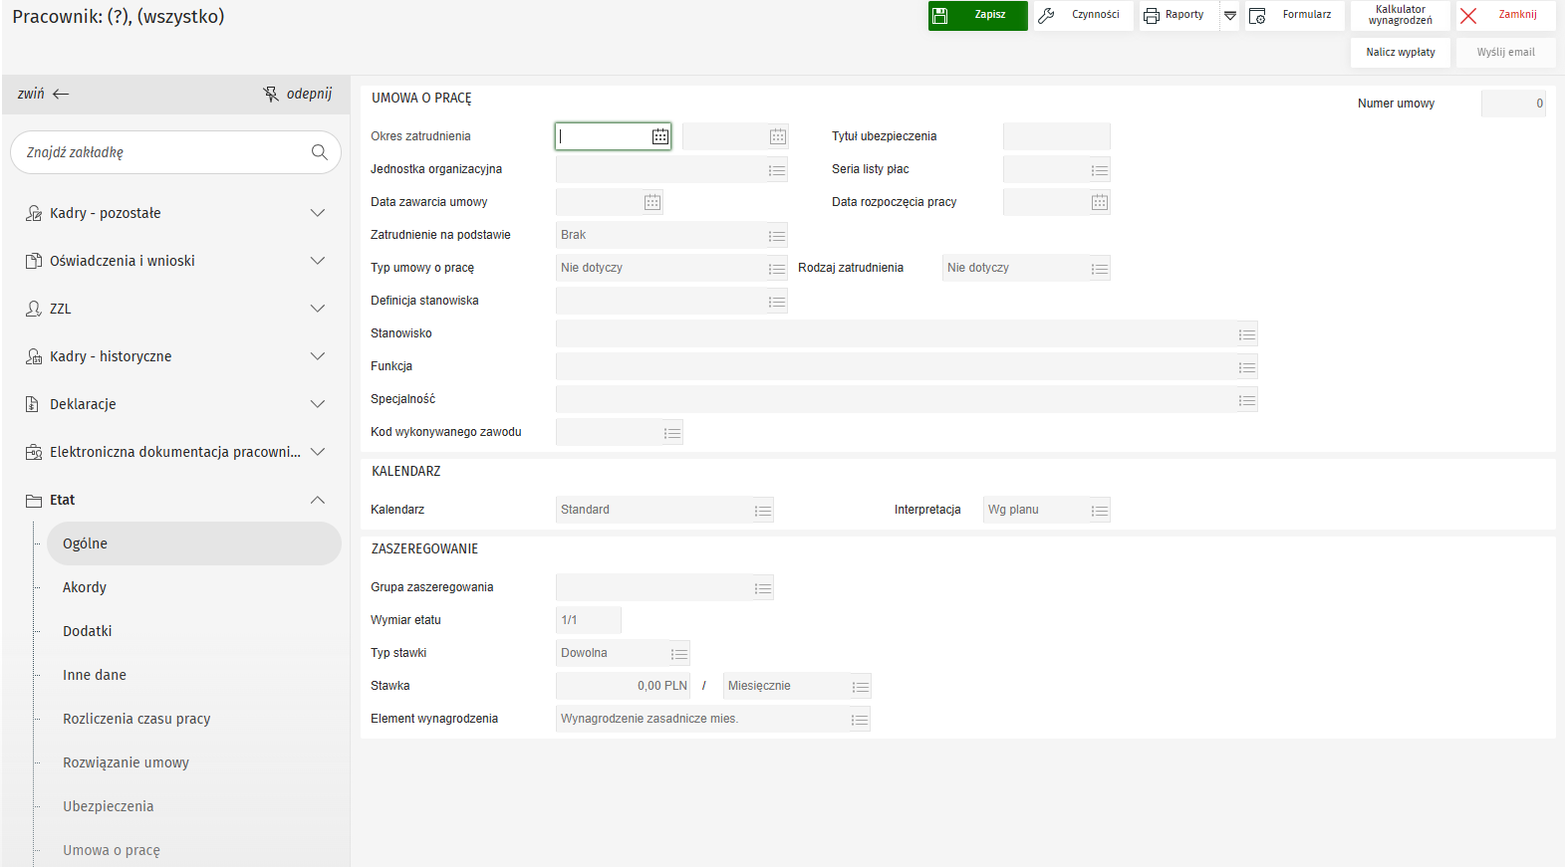Click the Raporty printer icon
This screenshot has width=1565, height=867.
coord(1153,16)
